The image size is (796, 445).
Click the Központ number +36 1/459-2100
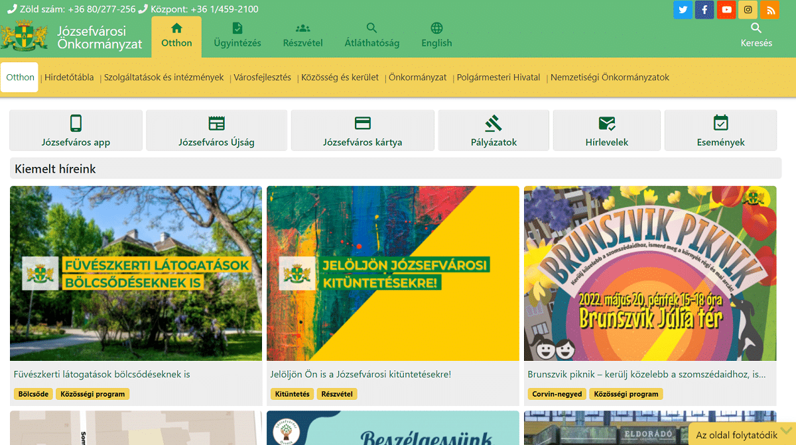click(224, 9)
